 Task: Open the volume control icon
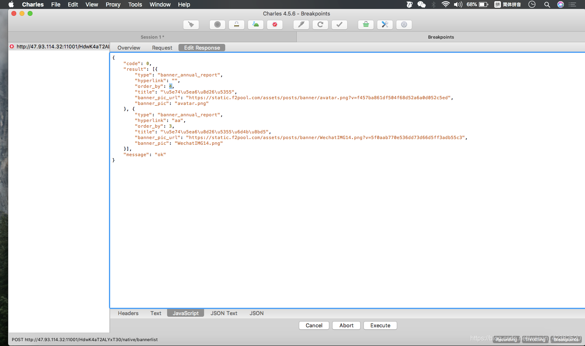[x=458, y=4]
